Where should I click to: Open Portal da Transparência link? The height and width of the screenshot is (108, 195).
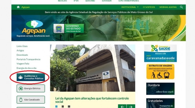tap(28, 59)
